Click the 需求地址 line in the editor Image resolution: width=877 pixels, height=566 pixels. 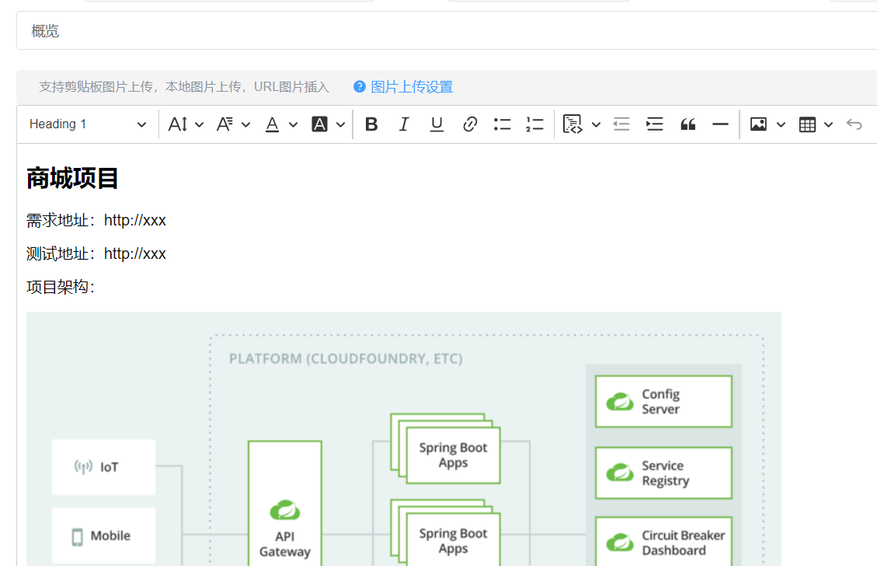96,221
